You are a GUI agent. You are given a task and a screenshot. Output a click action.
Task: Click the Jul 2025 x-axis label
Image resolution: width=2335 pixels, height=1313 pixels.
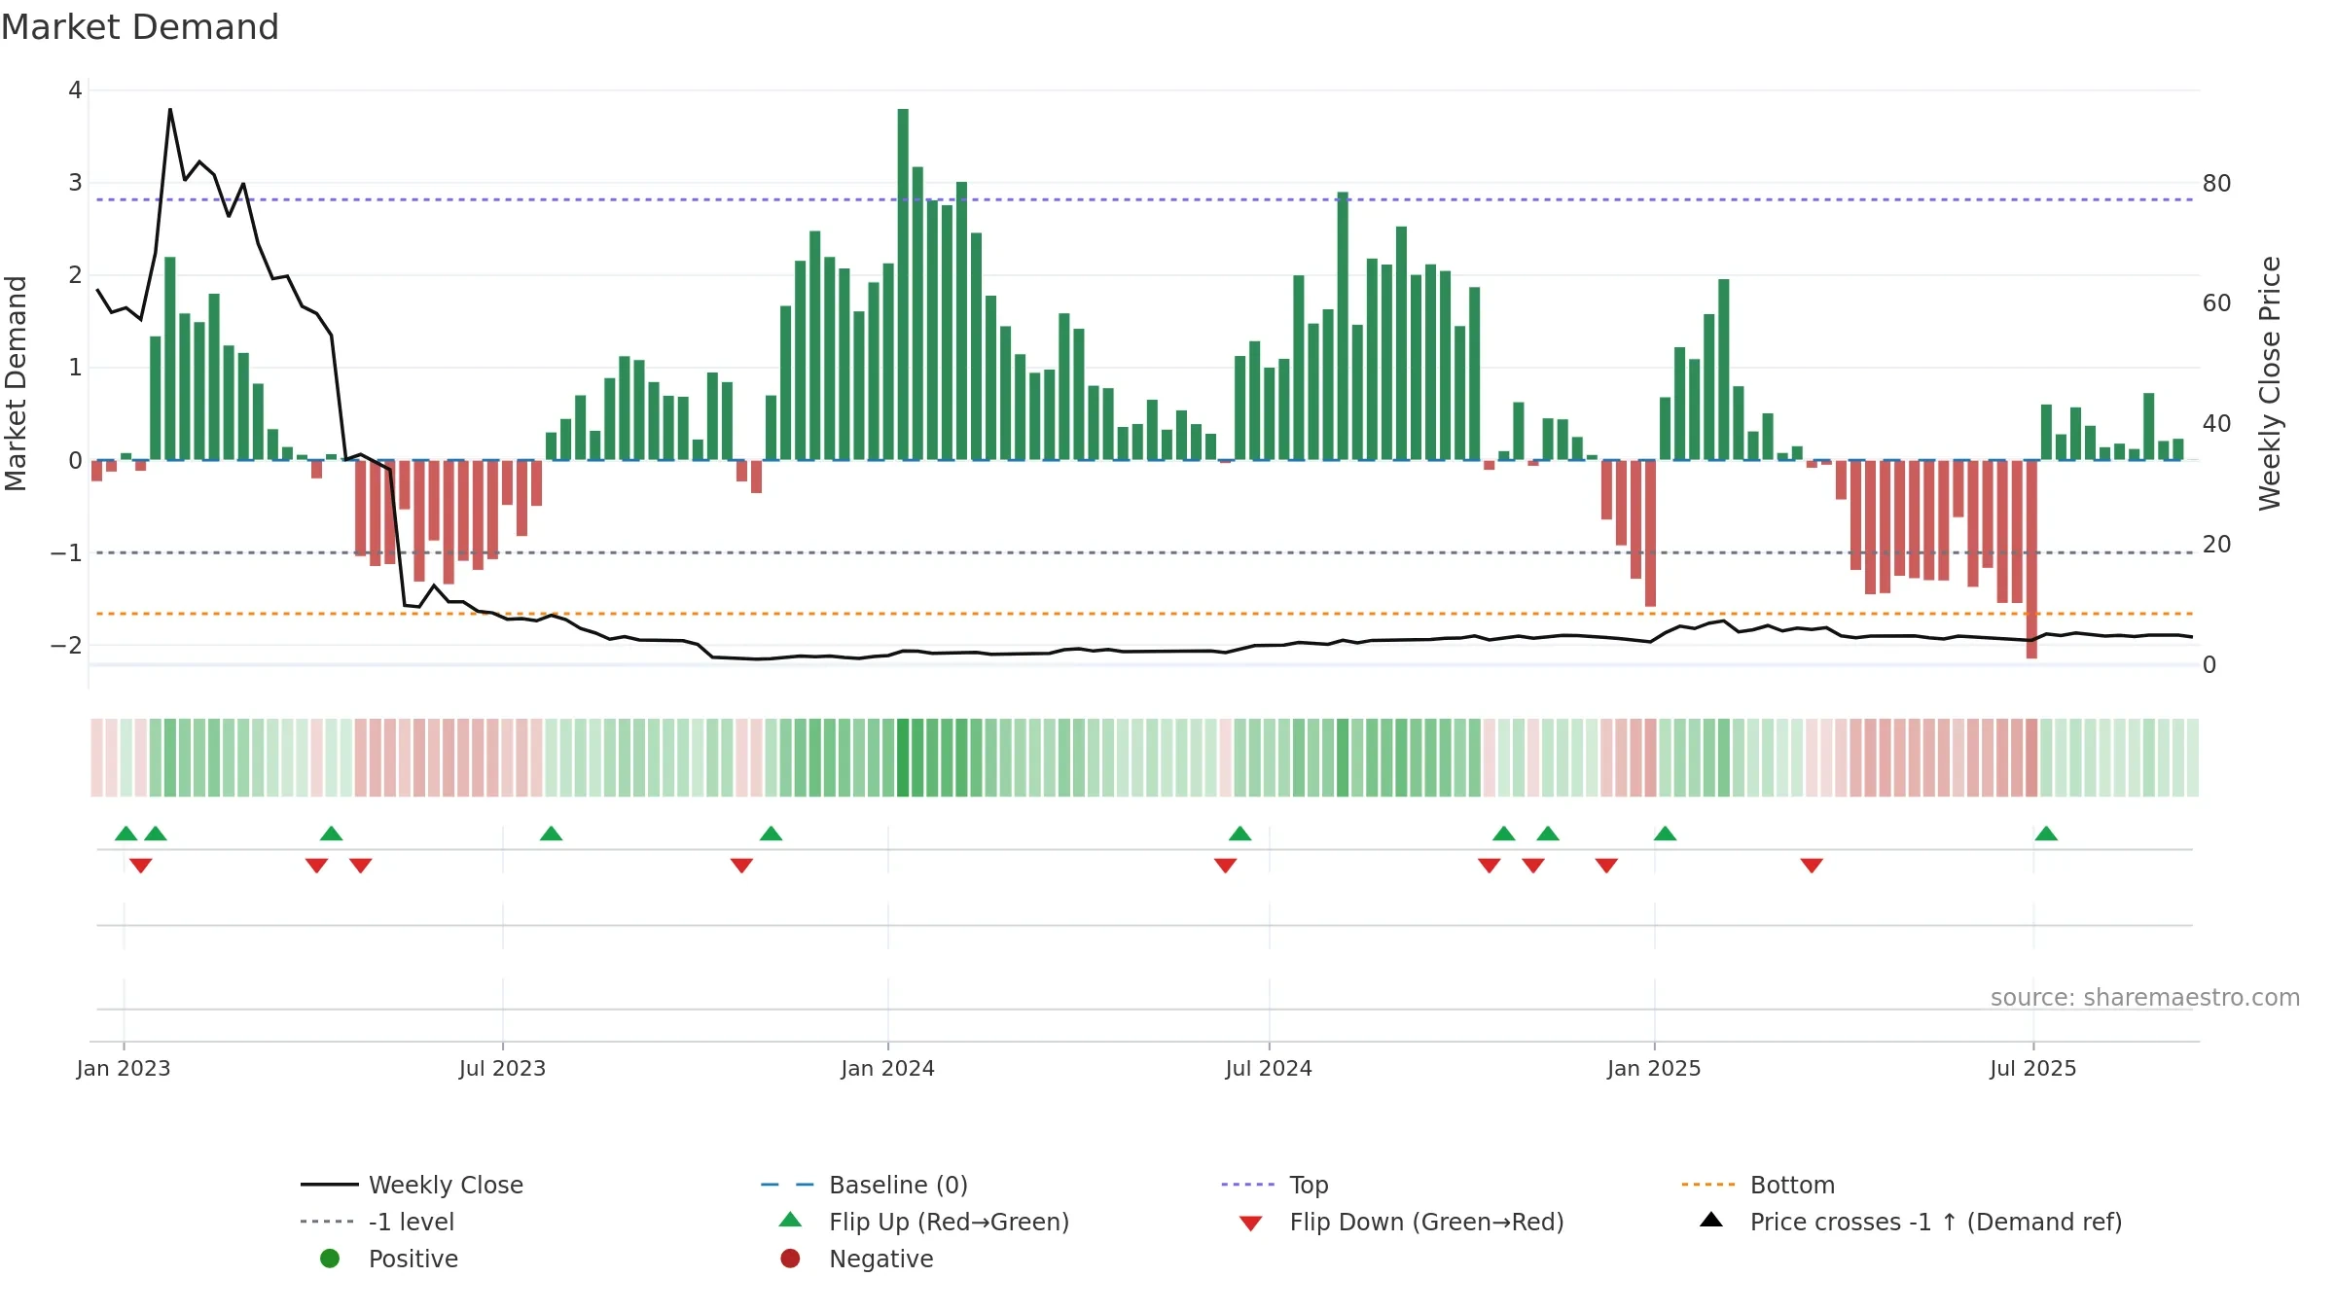click(2033, 1069)
